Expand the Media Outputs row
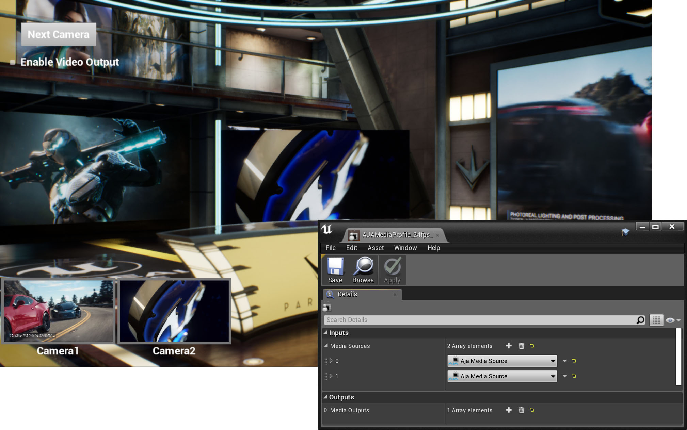The width and height of the screenshot is (687, 430). coord(326,410)
